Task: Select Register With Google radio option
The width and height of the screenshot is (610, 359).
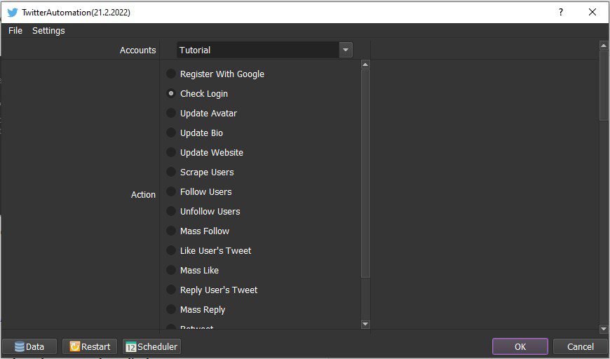Action: point(216,74)
